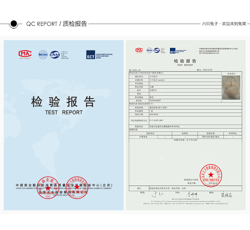Viewport: 250px width, 230px height.
Task: Click the '检验结果仅对样品负责' remark text
Action: point(168,189)
